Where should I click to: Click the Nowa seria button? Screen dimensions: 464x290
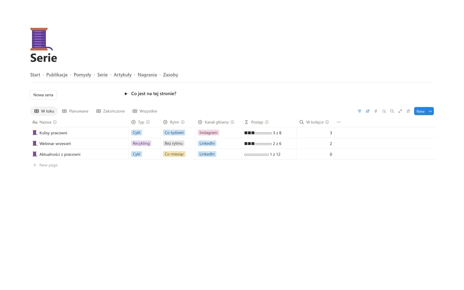[x=43, y=95]
